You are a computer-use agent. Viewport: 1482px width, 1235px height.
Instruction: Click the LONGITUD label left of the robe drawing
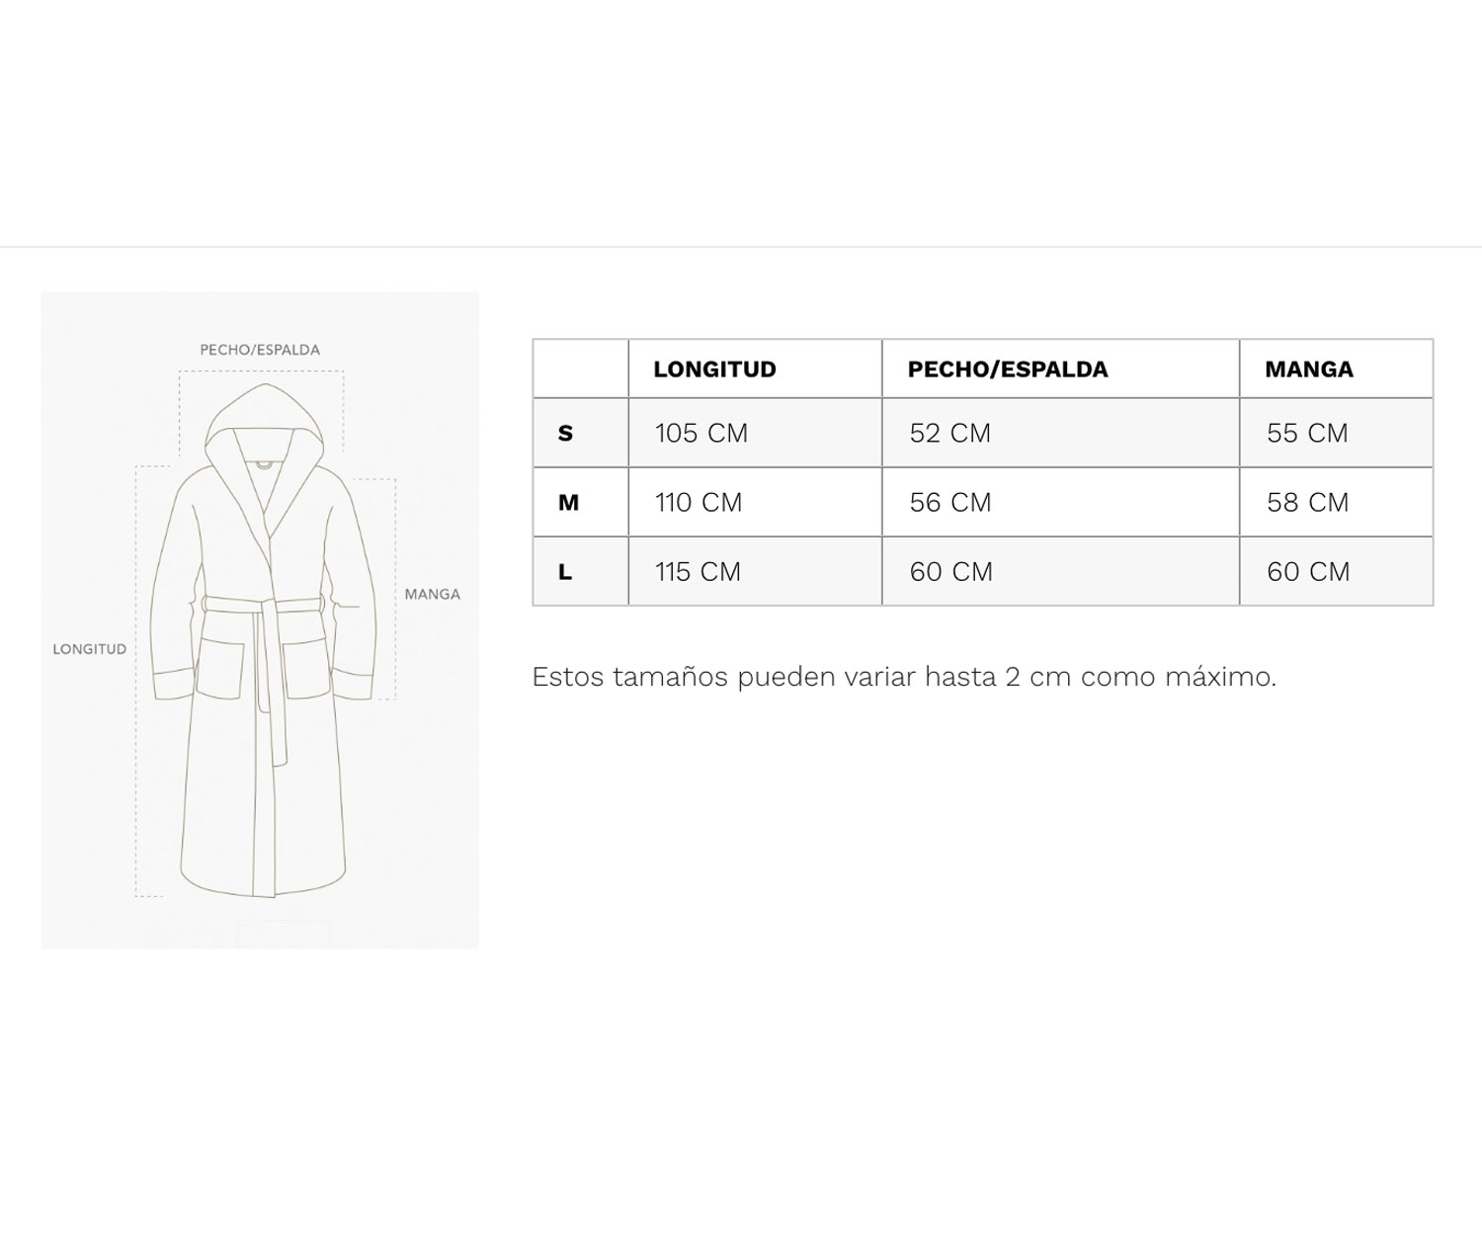click(90, 649)
